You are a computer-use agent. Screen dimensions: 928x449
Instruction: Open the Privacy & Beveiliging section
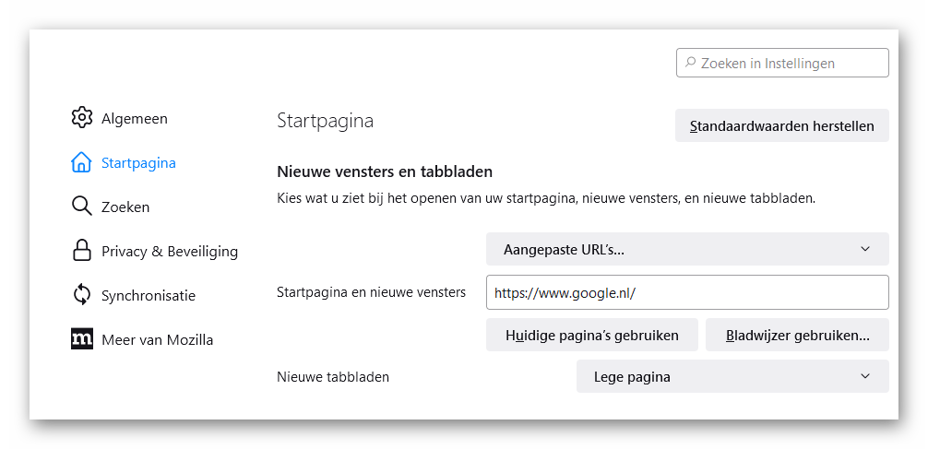170,251
